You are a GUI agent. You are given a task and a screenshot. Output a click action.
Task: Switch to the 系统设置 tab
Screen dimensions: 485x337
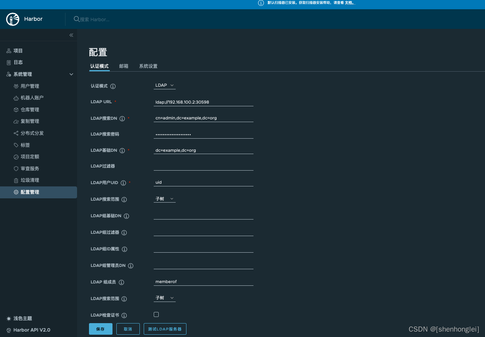pos(148,66)
